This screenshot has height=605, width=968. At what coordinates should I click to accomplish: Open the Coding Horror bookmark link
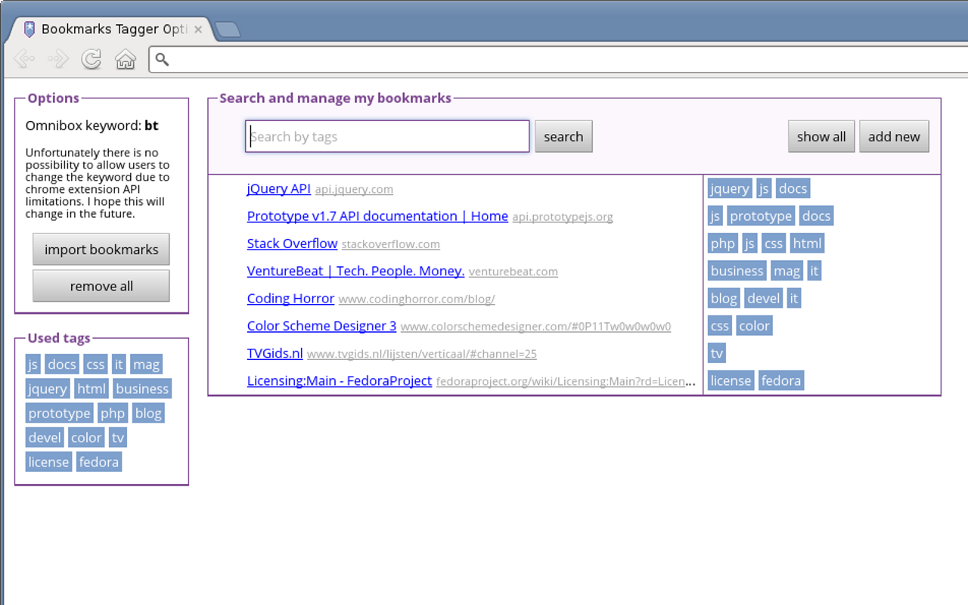point(290,299)
